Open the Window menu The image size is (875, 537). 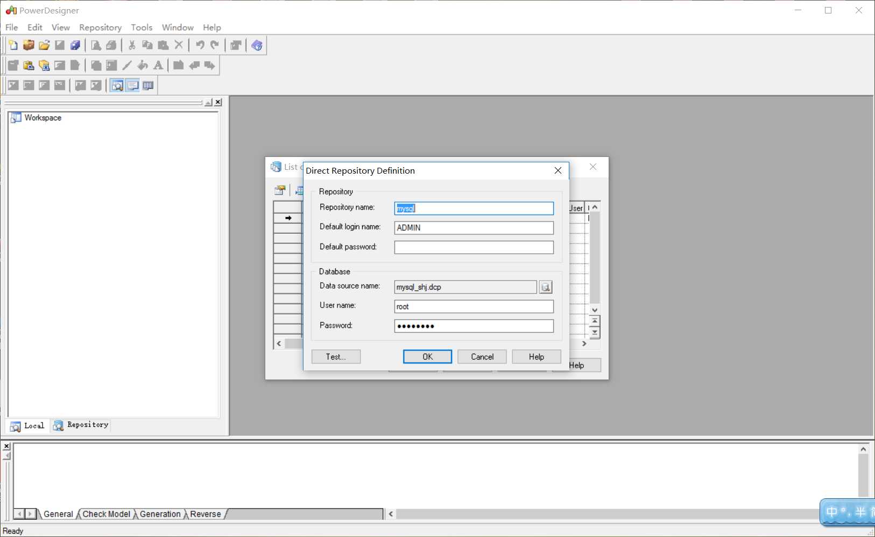coord(178,27)
